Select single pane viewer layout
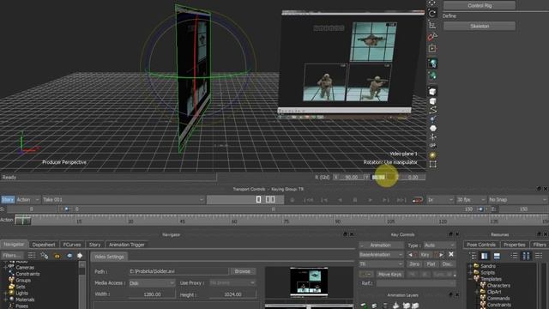The image size is (549, 309). pyautogui.click(x=258, y=199)
